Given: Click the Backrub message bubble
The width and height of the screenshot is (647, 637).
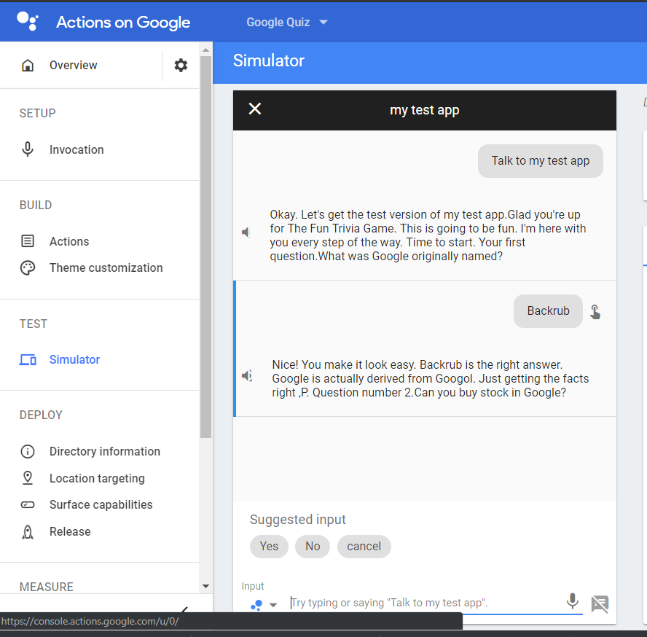Looking at the screenshot, I should pos(548,311).
